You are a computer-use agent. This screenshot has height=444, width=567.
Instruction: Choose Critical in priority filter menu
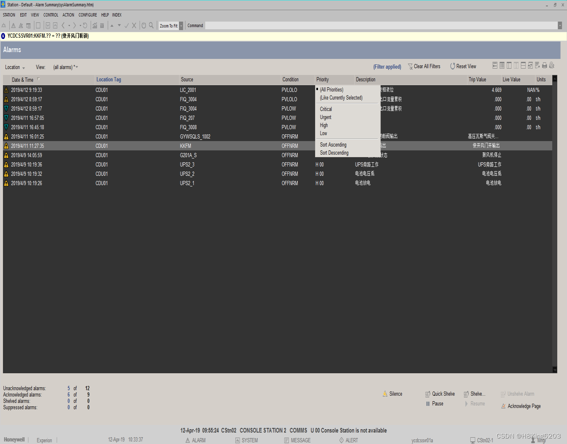[x=326, y=109]
